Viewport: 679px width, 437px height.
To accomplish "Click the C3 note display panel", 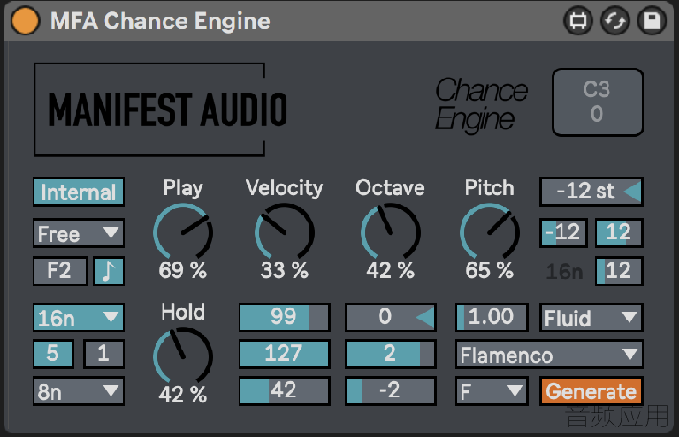I will [x=598, y=102].
